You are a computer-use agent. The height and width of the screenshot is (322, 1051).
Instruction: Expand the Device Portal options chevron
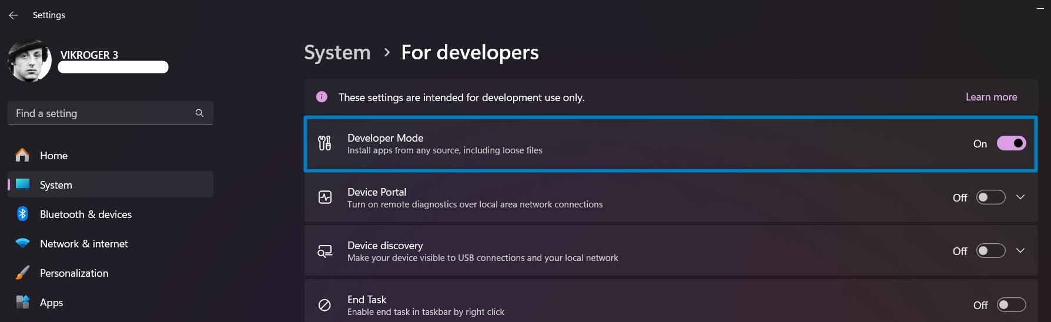tap(1020, 197)
